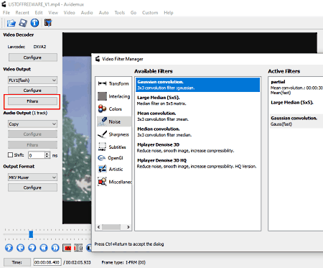
Task: Click the category list horizontal scrollbar thumb
Action: tap(111, 227)
